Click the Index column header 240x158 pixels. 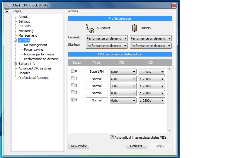coord(77,62)
